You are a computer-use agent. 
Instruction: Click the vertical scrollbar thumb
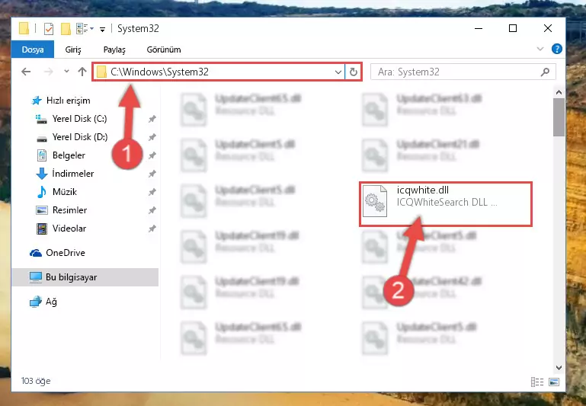[559, 117]
